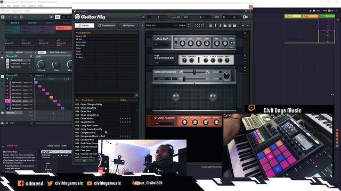Click the Tube Compressor input knob
The image size is (341, 191).
184,60
